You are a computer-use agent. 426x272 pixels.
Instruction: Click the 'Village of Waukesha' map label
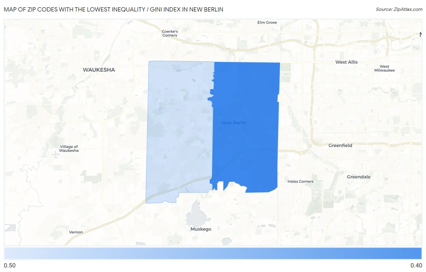pos(69,149)
